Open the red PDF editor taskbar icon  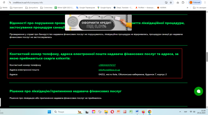click(x=125, y=112)
